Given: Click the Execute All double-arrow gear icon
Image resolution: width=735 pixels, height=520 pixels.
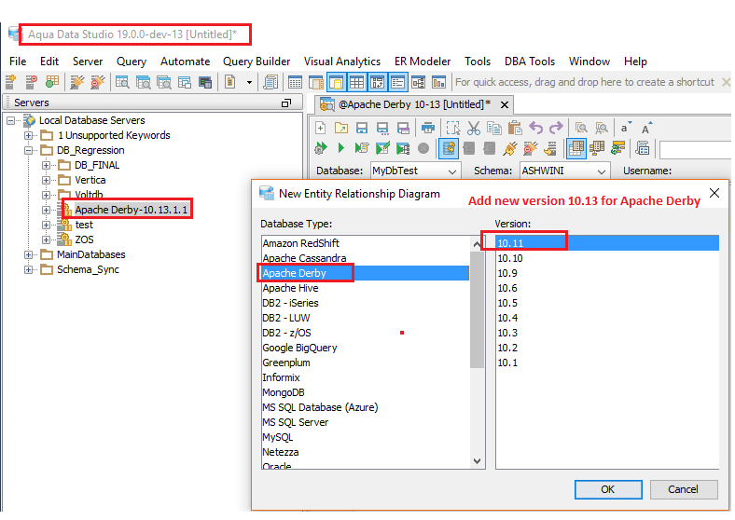Looking at the screenshot, I should 321,148.
